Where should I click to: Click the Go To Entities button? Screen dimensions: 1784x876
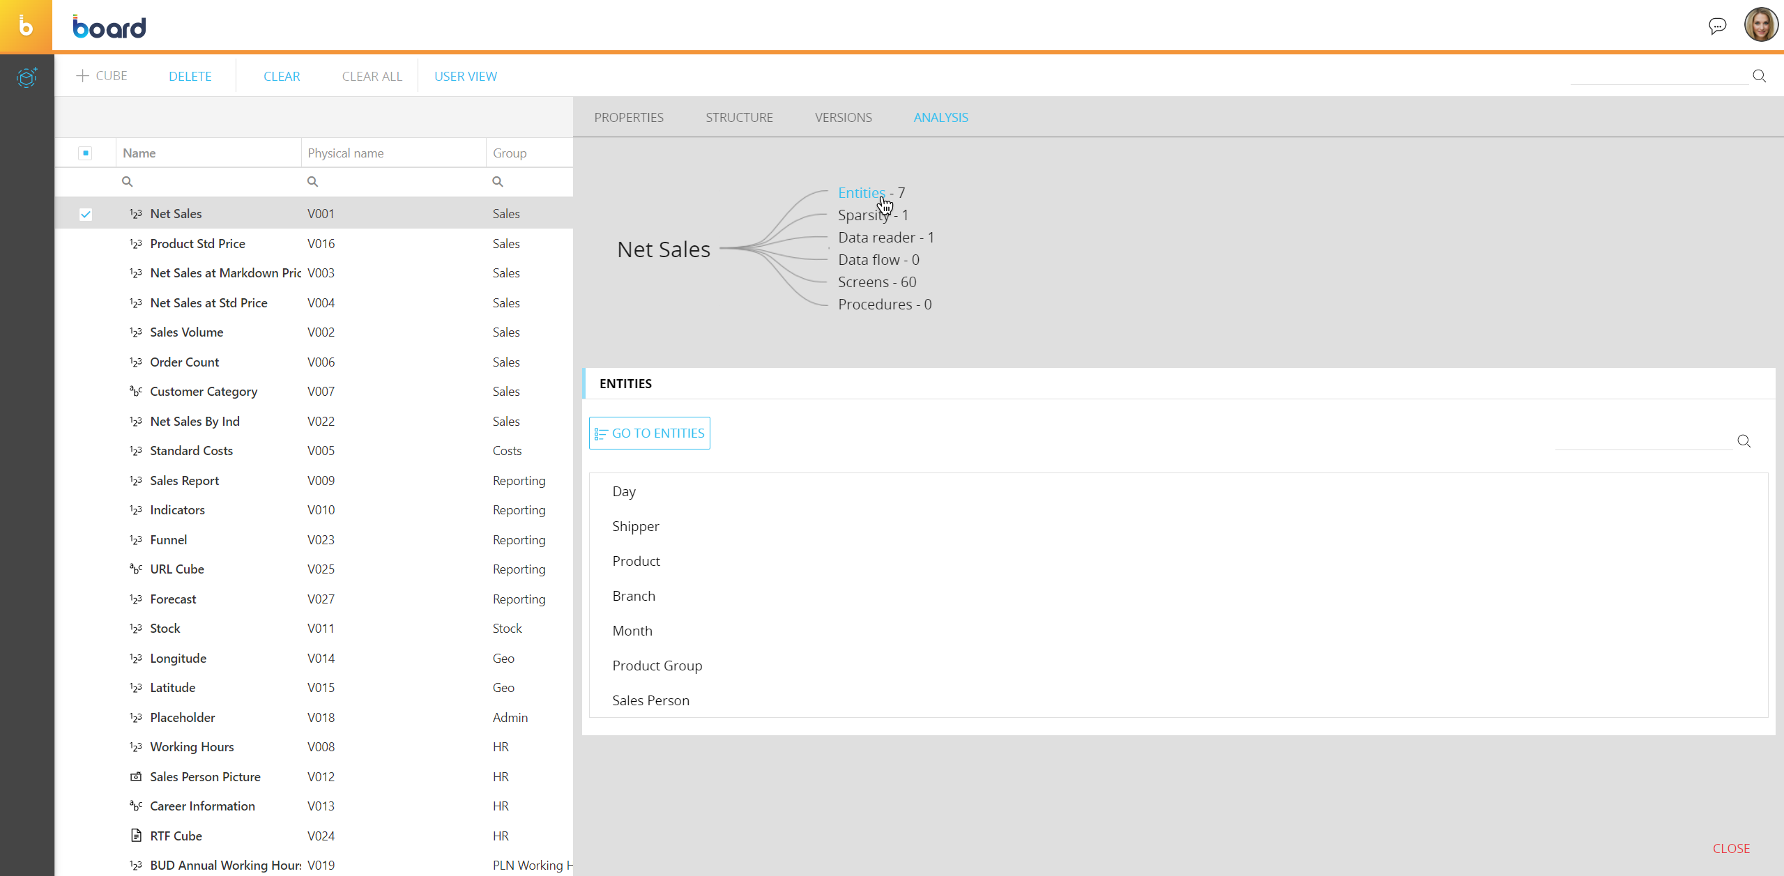[x=649, y=433]
